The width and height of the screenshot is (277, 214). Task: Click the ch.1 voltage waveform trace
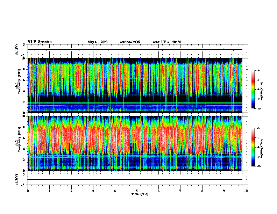[x=135, y=50]
